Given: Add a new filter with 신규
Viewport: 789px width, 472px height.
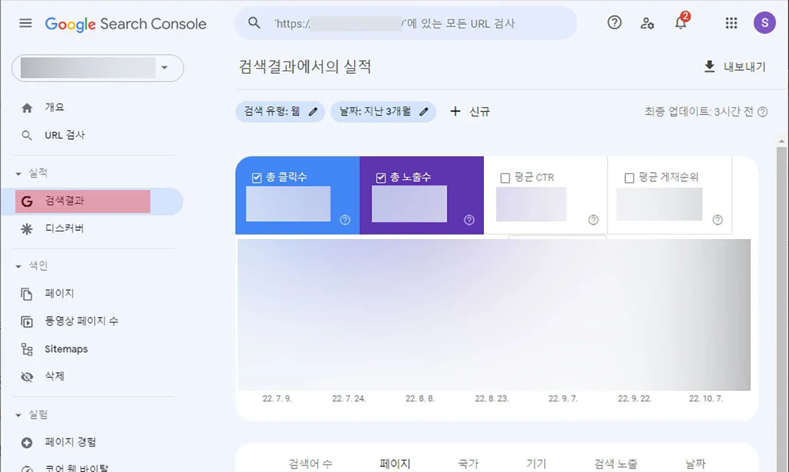Looking at the screenshot, I should click(x=470, y=112).
